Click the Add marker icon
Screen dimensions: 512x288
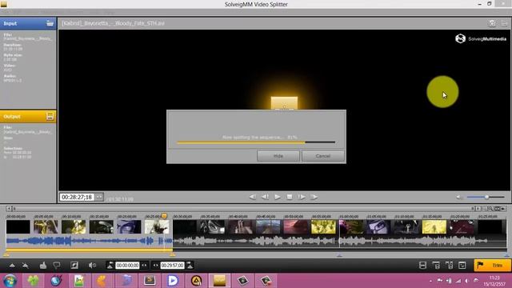pos(12,266)
